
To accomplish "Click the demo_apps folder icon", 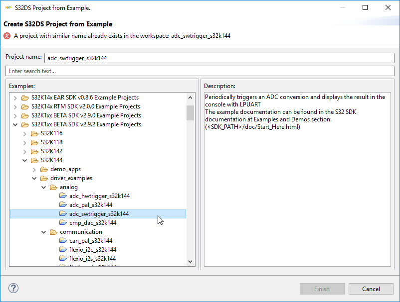I will coord(44,169).
